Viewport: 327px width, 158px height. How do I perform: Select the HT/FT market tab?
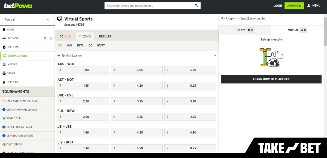tap(101, 45)
